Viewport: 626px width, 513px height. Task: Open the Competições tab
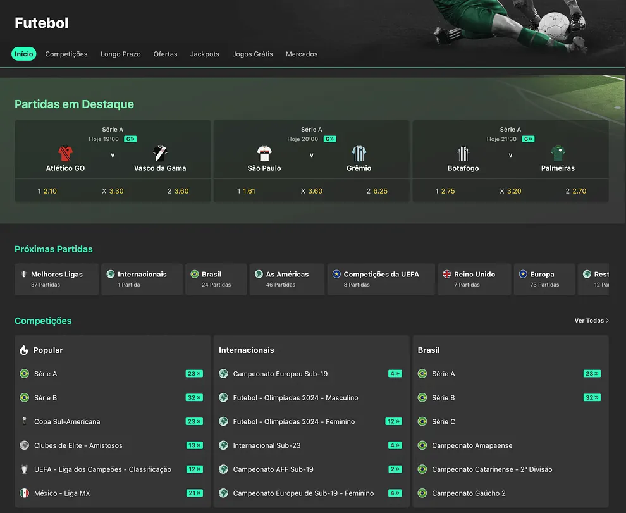(x=66, y=54)
